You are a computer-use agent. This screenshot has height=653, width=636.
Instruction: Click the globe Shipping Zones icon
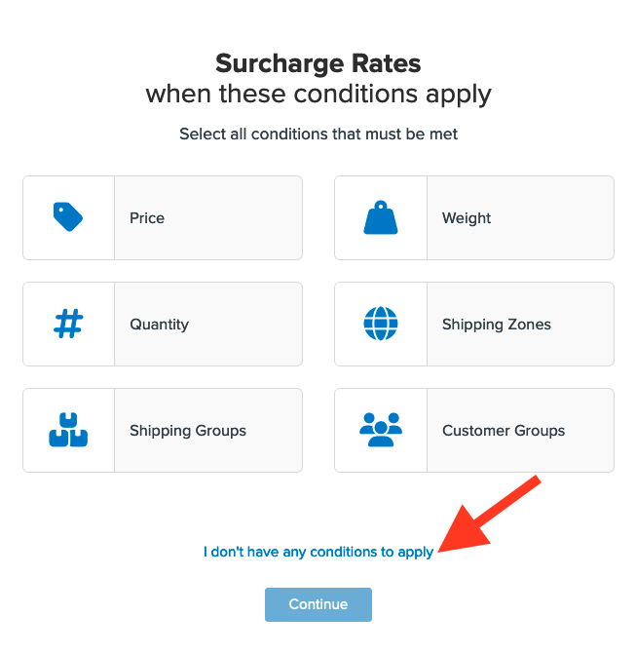tap(381, 324)
